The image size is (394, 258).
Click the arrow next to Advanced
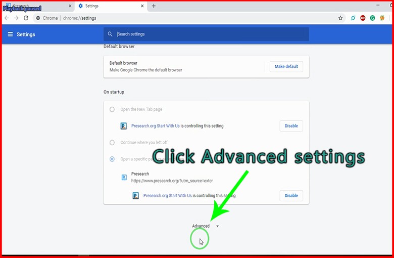(217, 226)
